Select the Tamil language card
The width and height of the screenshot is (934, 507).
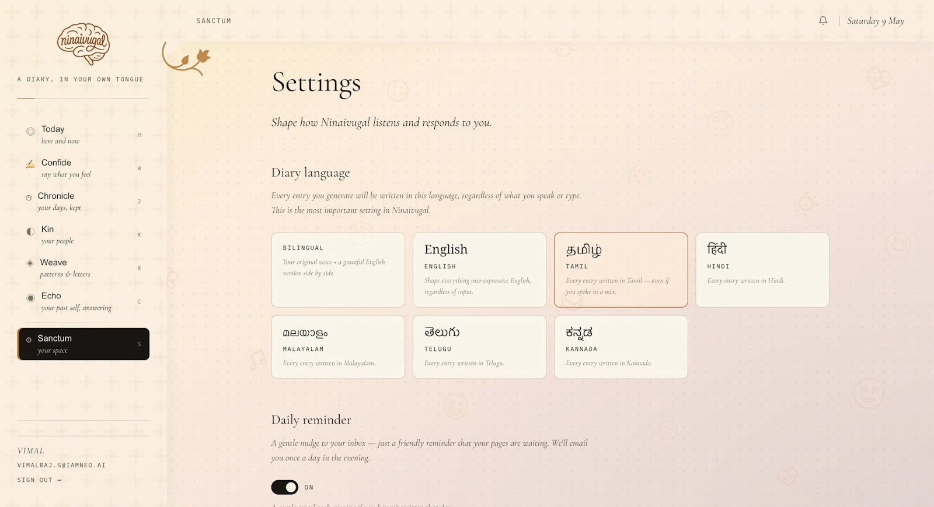tap(621, 270)
